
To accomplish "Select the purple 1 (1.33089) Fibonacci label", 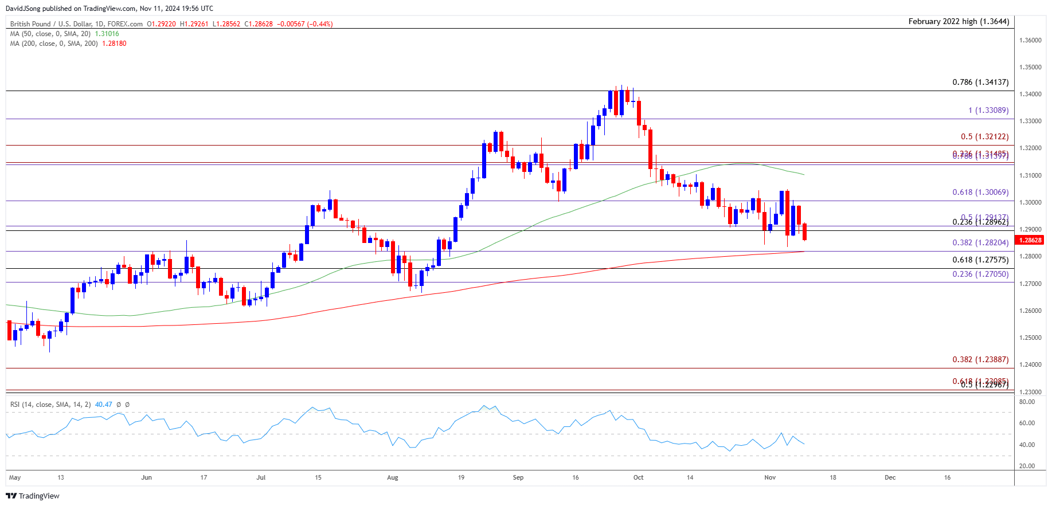I will (x=988, y=110).
